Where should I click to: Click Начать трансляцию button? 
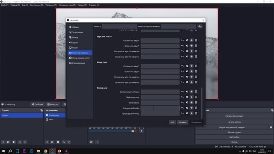tap(234, 116)
